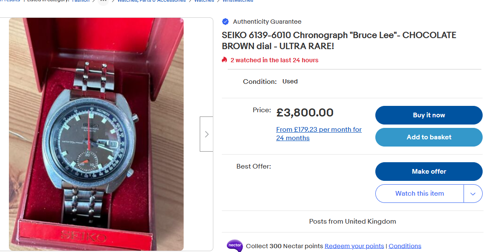Viewport: 489px width, 252px height.
Task: Open the Nectar Conditions link
Action: [x=405, y=246]
